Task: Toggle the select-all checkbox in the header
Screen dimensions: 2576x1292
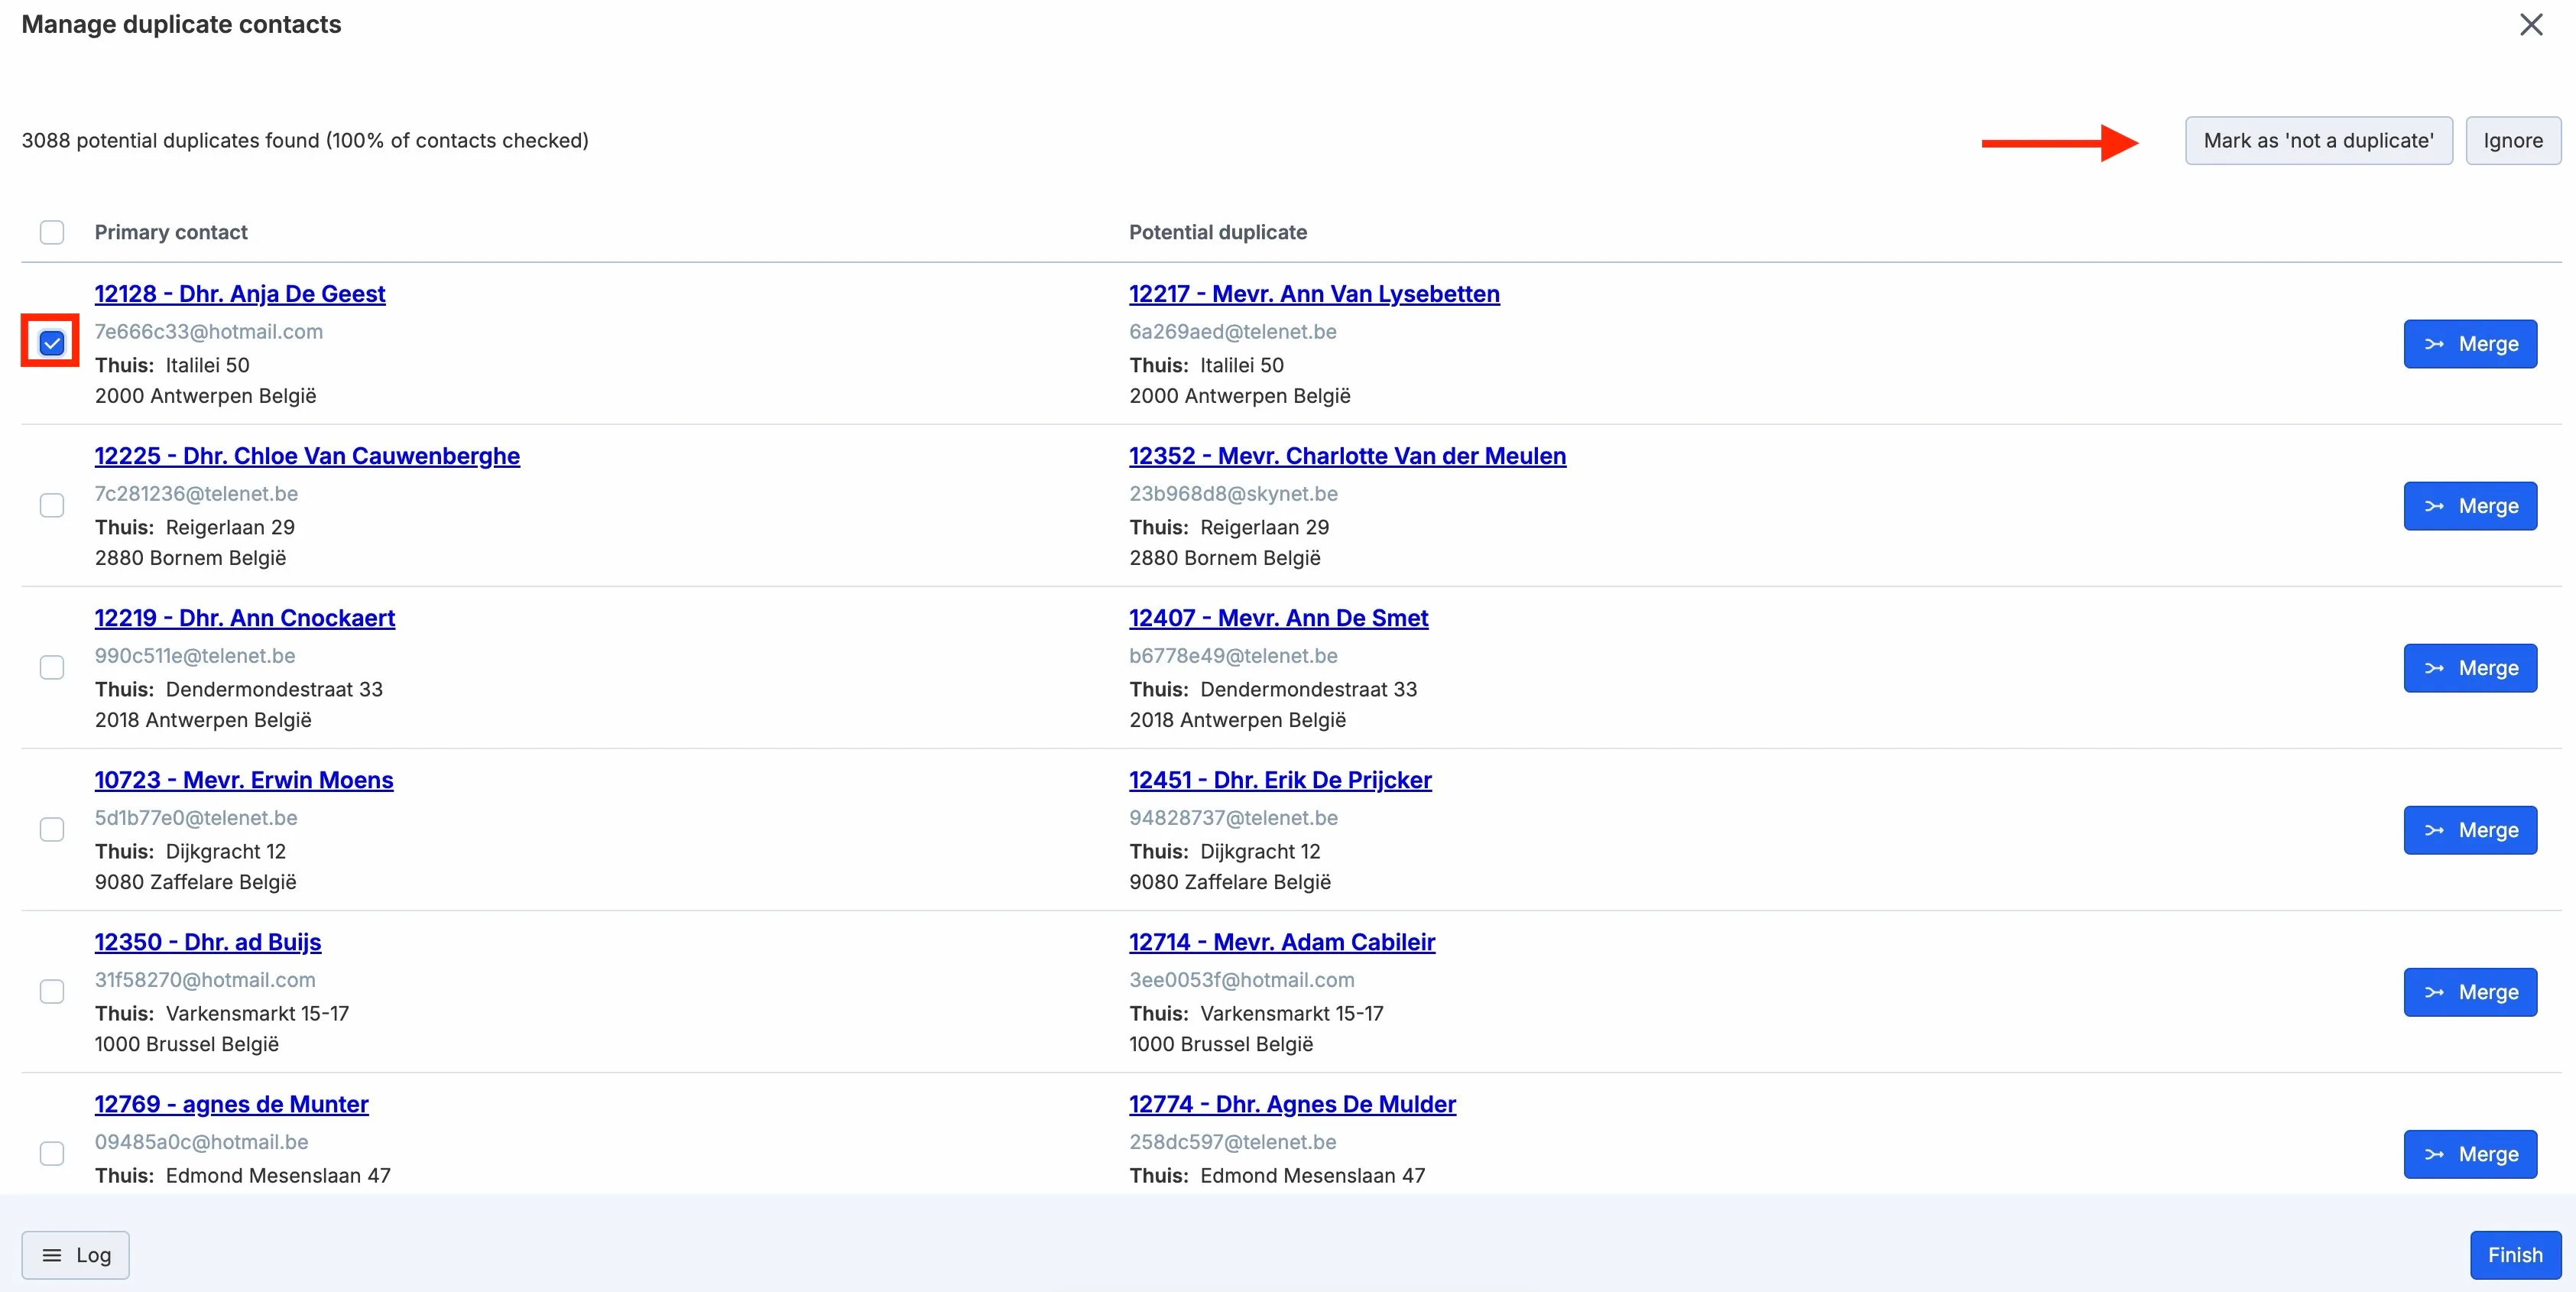Action: click(x=52, y=232)
